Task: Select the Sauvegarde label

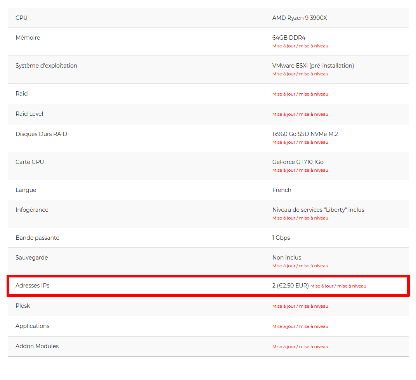Action: click(32, 258)
